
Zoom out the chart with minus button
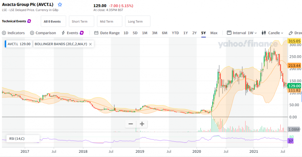pyautogui.click(x=131, y=124)
